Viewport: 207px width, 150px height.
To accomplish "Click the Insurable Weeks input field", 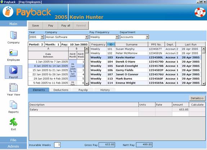I will [x=57, y=145].
